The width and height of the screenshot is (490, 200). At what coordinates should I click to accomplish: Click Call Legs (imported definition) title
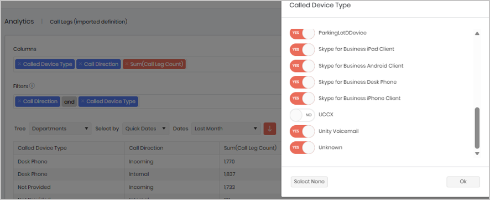click(88, 22)
